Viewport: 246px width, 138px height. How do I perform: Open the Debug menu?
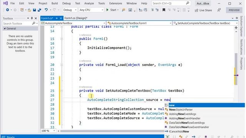coord(66,3)
